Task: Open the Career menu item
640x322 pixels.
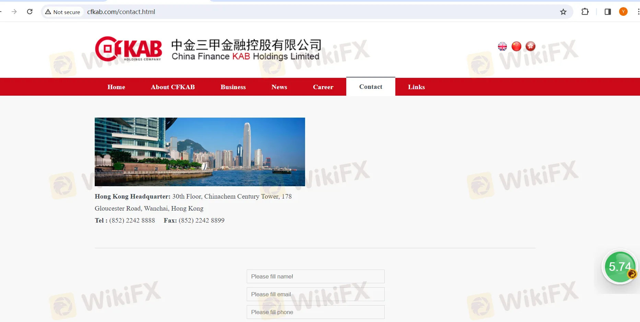Action: coord(323,87)
